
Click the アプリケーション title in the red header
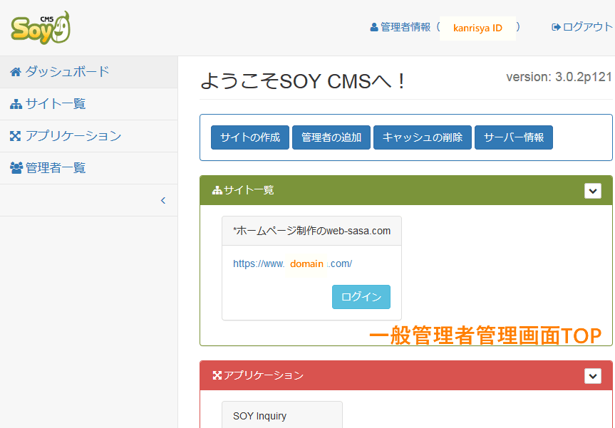click(x=264, y=375)
